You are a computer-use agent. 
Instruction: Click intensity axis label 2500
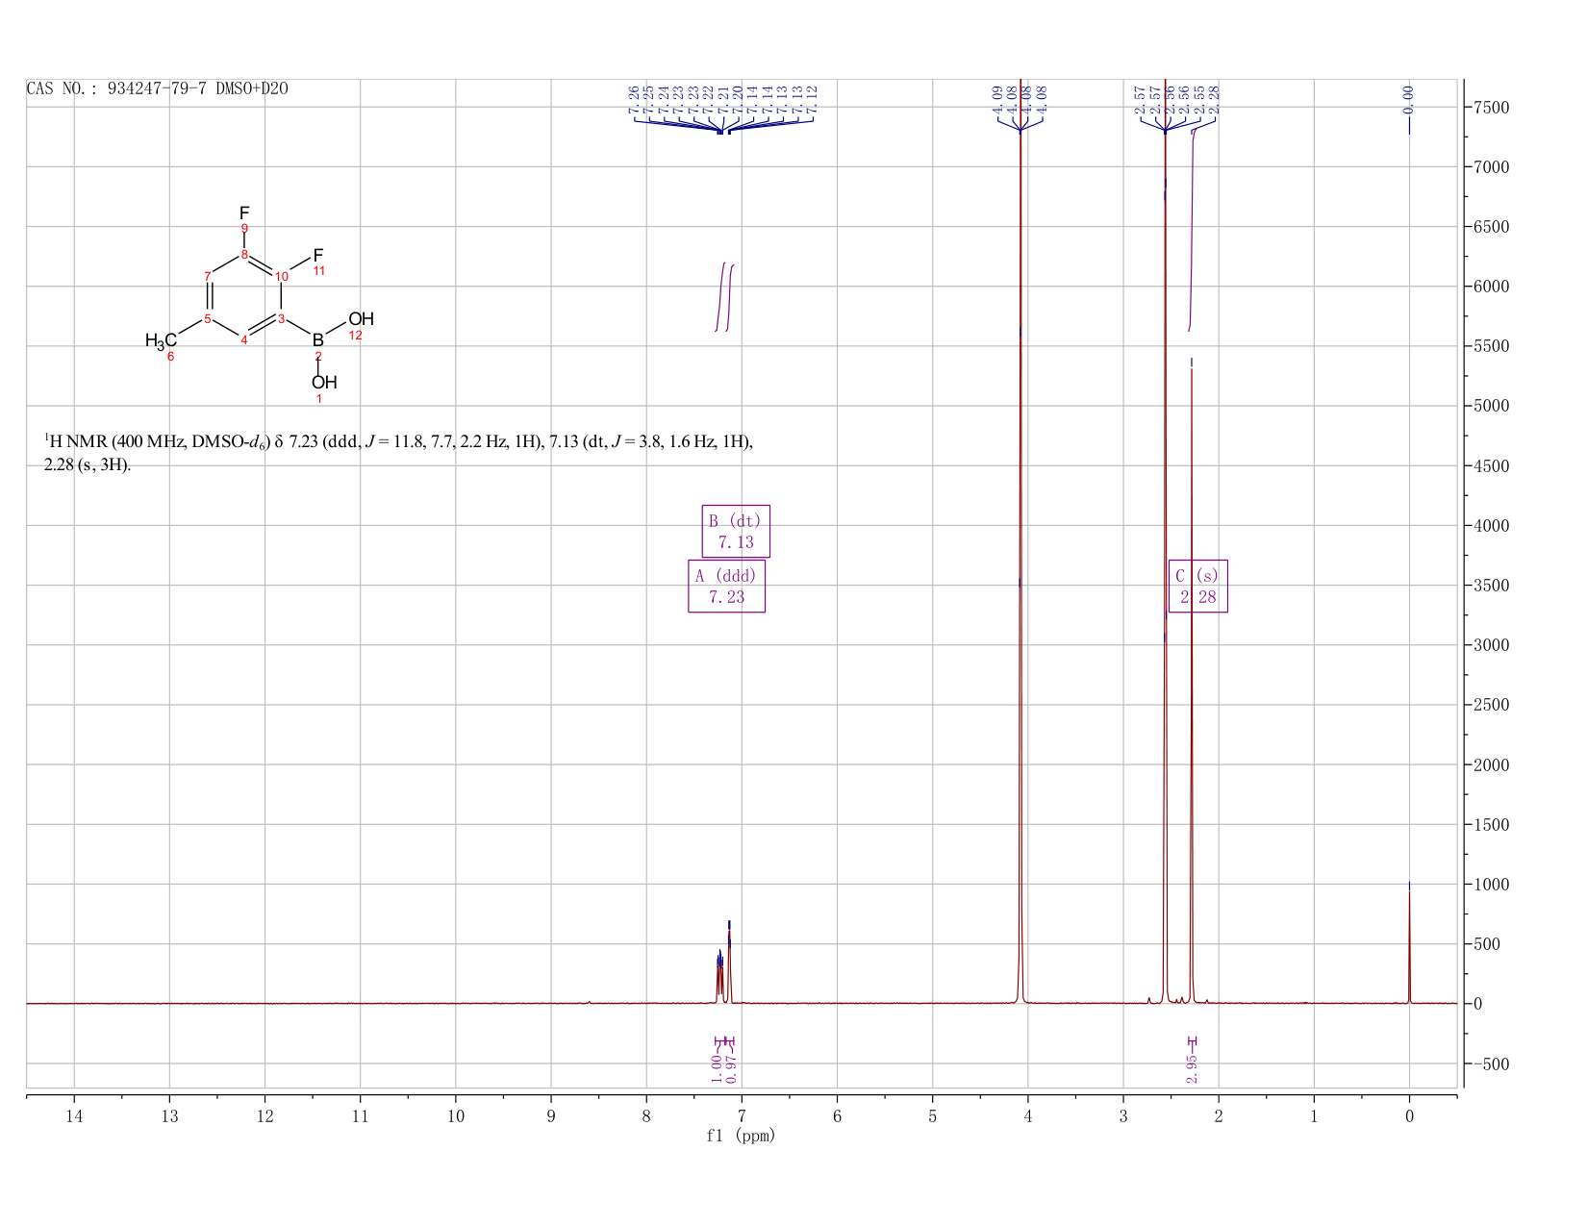point(1491,705)
